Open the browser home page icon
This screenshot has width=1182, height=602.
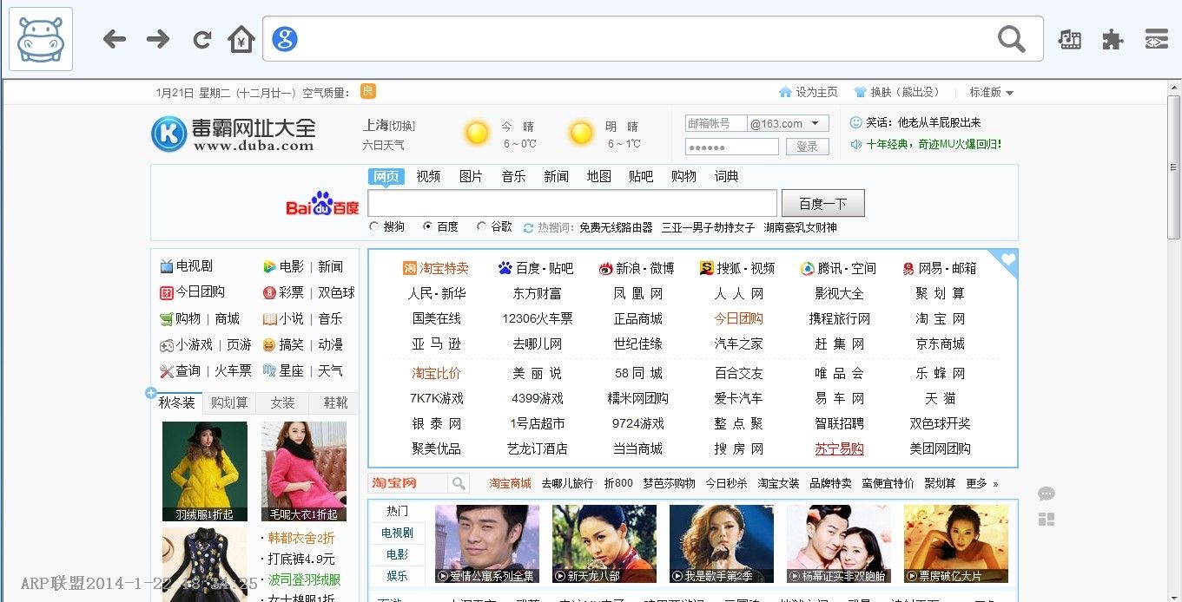241,39
